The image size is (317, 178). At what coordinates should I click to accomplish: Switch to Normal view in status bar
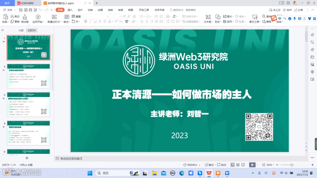(x=232, y=165)
